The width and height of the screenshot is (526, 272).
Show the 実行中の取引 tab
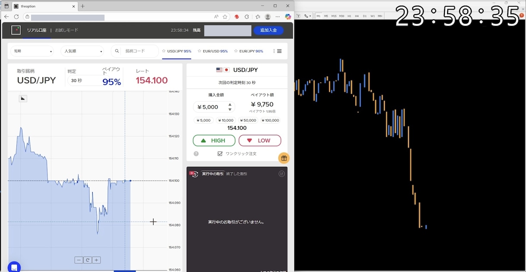213,174
